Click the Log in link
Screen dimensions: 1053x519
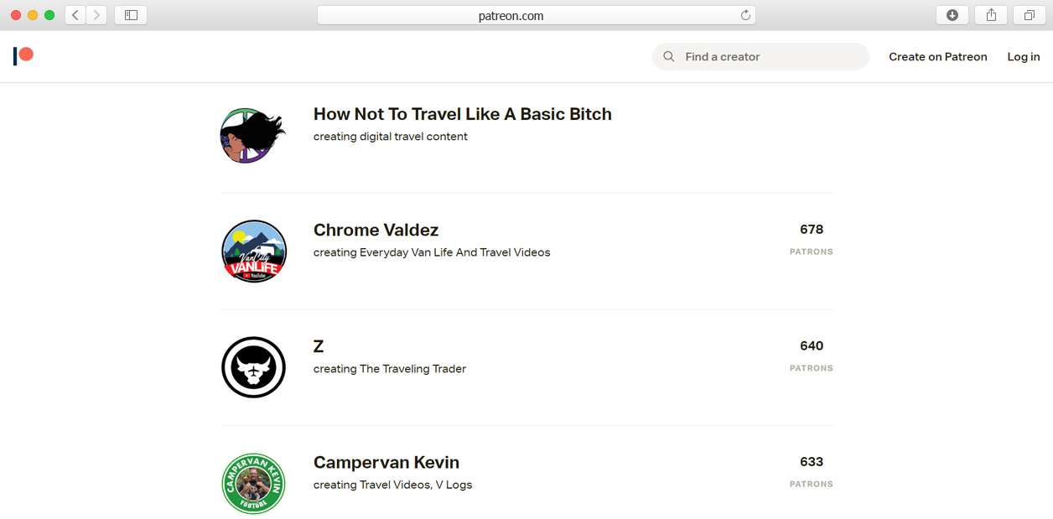click(1023, 57)
